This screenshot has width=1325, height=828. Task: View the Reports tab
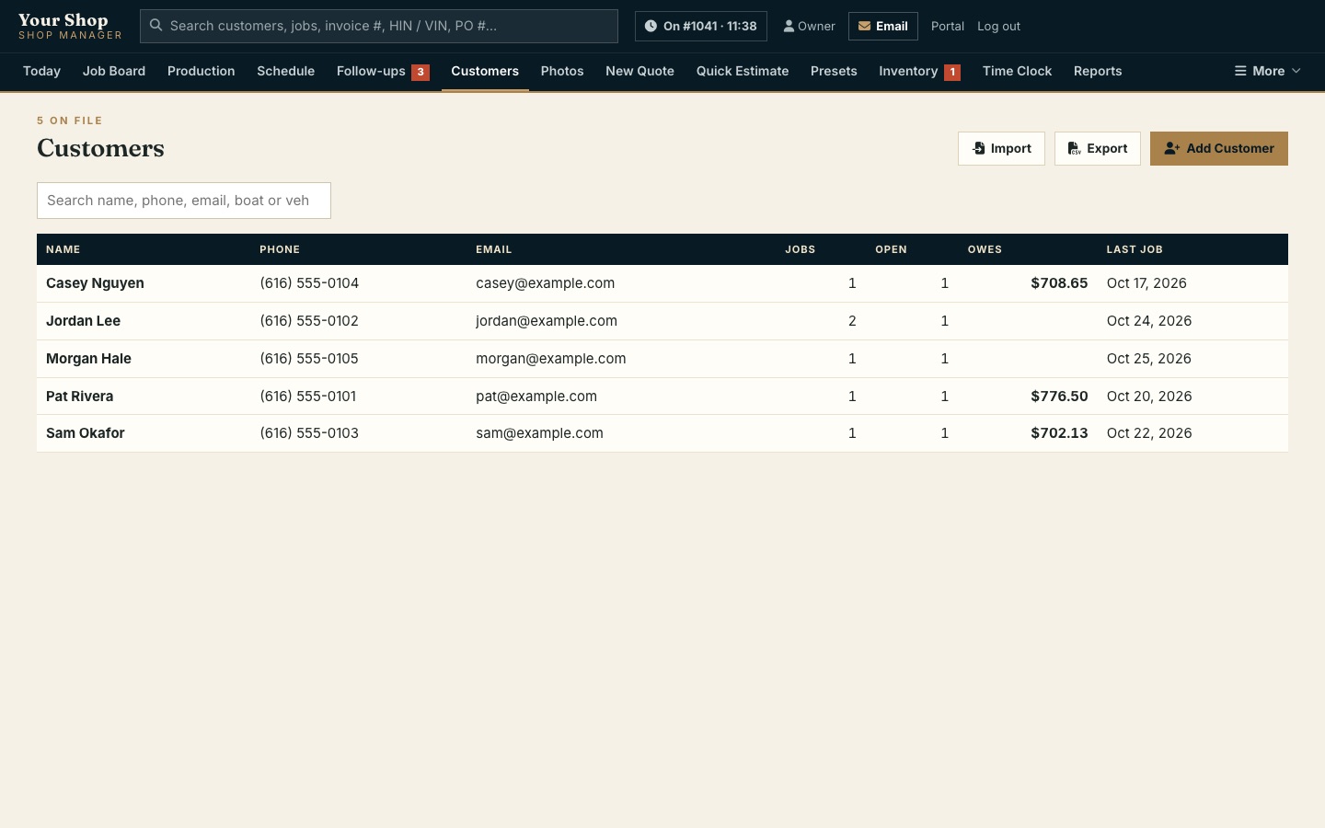1098,71
